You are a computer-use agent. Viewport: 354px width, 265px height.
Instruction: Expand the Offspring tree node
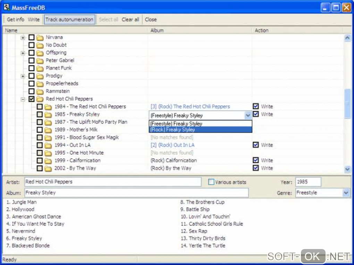tap(23, 53)
